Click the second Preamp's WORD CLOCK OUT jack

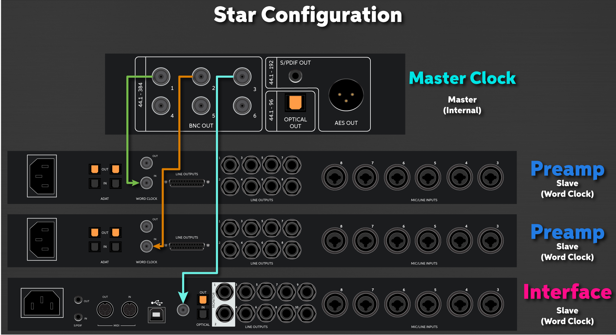coord(147,226)
